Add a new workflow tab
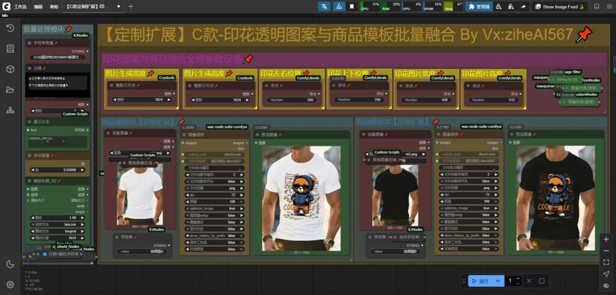This screenshot has width=616, height=295. [x=131, y=7]
